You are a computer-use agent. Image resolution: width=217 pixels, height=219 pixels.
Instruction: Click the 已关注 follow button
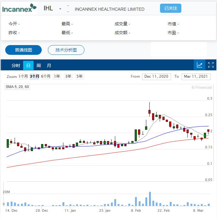coord(171,8)
